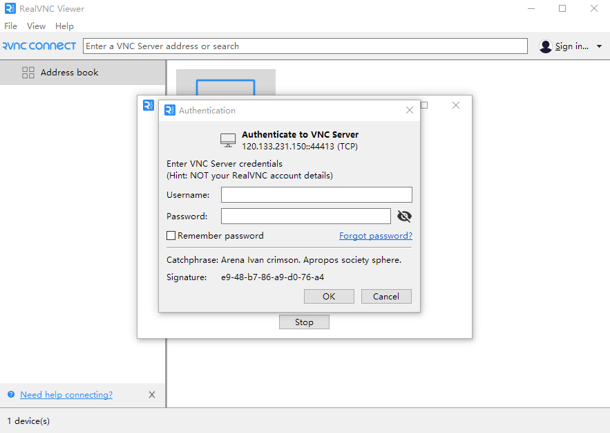Click the Enter VNC Server credentials text
Image resolution: width=610 pixels, height=433 pixels.
[225, 163]
